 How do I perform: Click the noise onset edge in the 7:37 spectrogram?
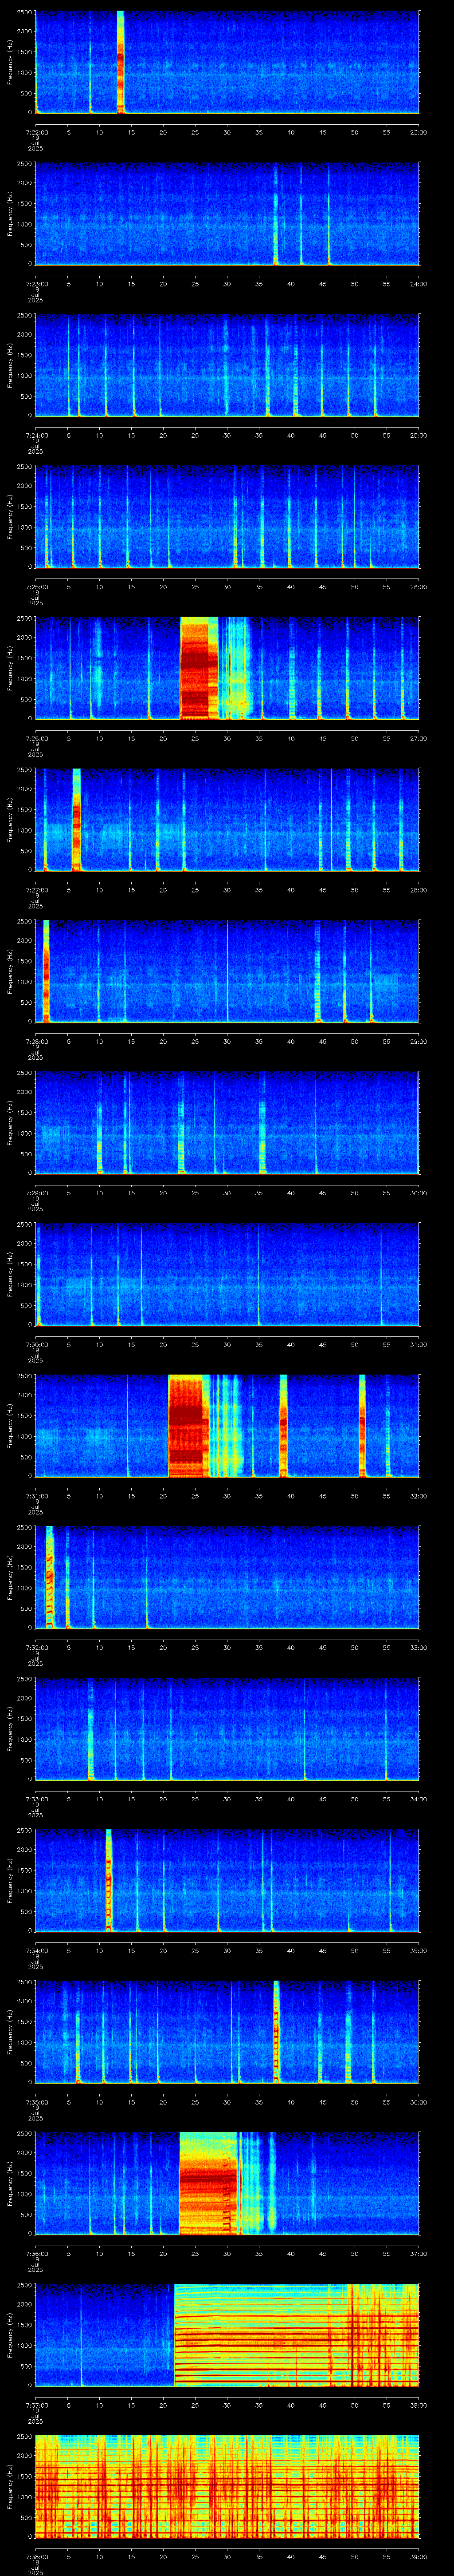[x=175, y=2334]
